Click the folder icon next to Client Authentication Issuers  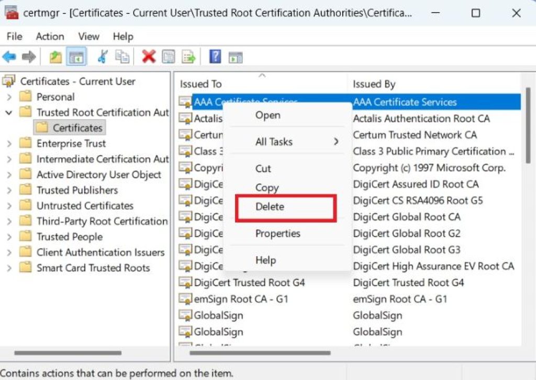click(25, 252)
